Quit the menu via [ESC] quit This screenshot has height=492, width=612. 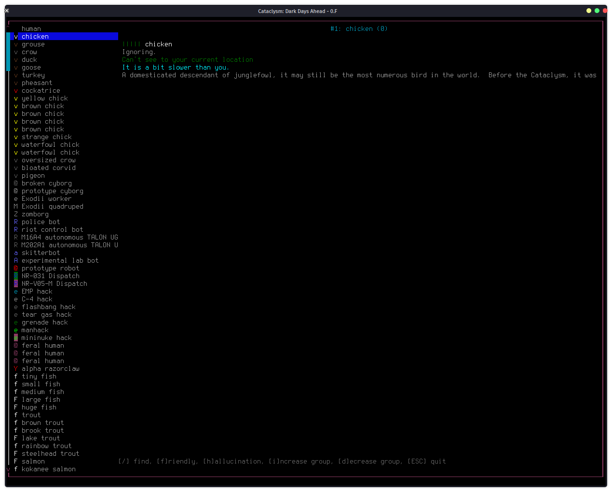tap(428, 461)
